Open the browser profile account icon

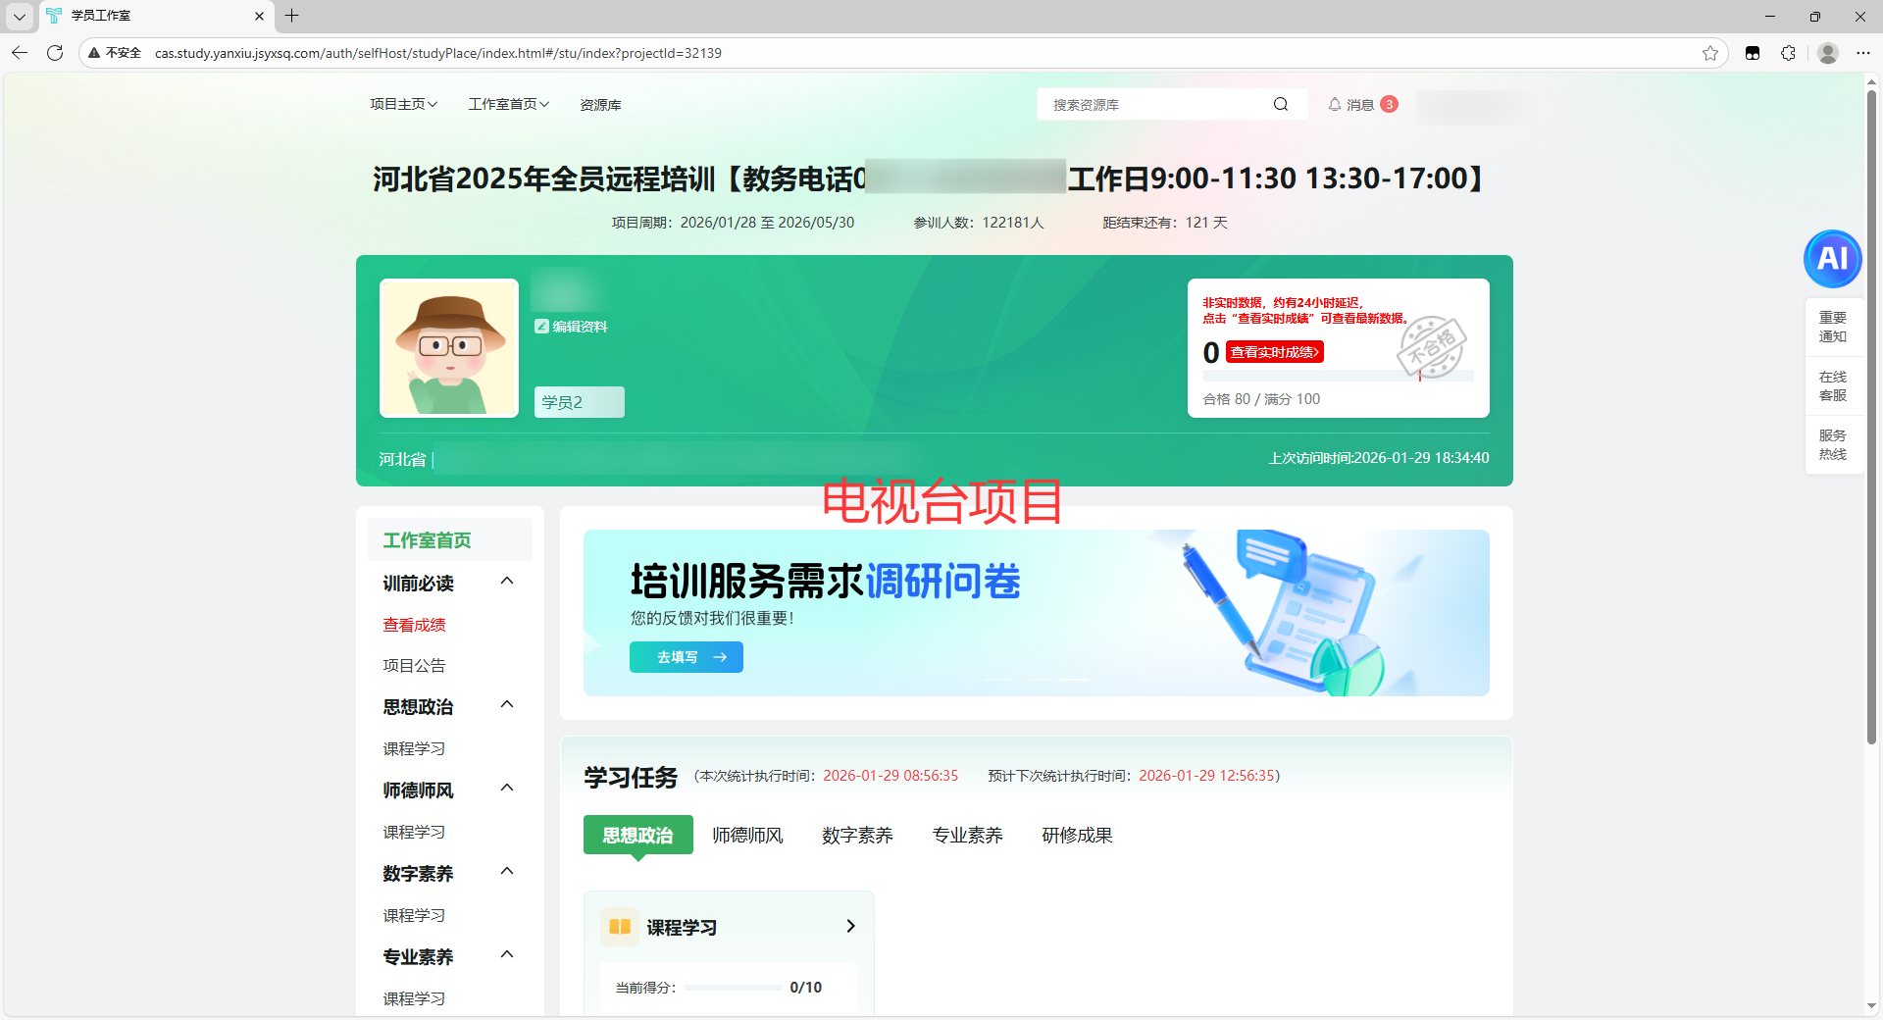1827,53
